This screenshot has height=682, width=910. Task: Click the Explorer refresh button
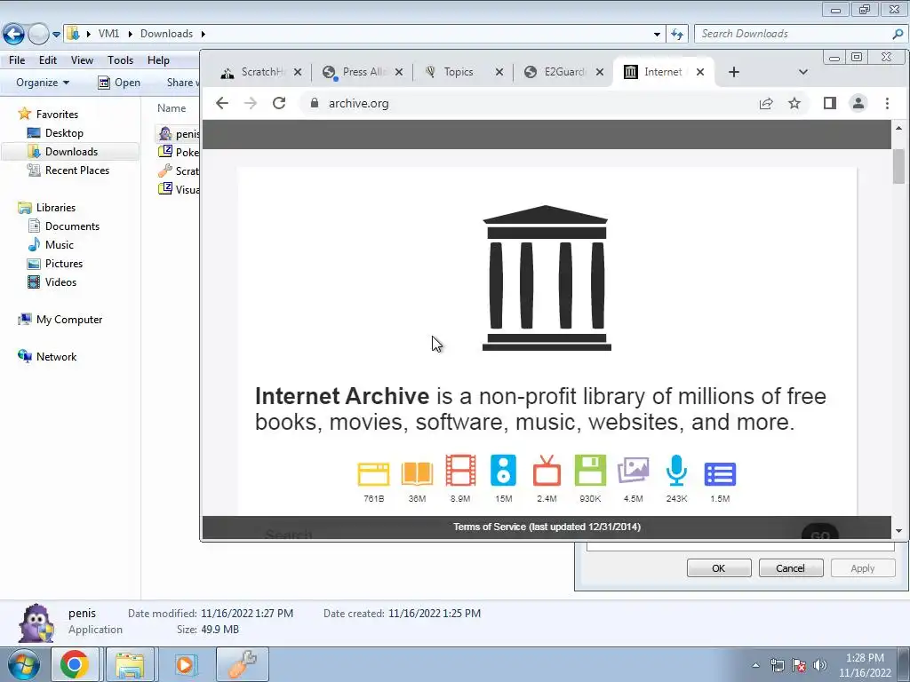(677, 35)
